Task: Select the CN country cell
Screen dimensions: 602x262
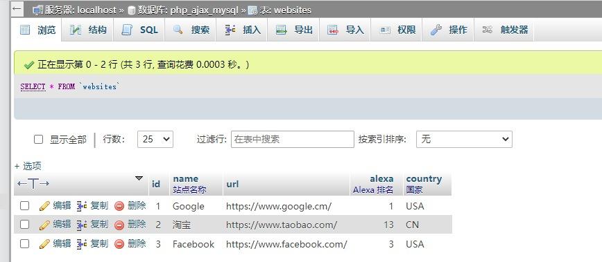Action: click(413, 225)
